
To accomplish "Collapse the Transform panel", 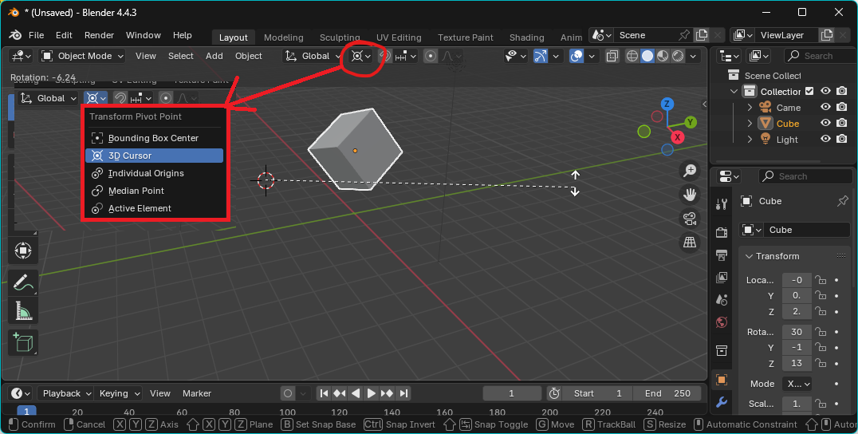I will (x=749, y=256).
